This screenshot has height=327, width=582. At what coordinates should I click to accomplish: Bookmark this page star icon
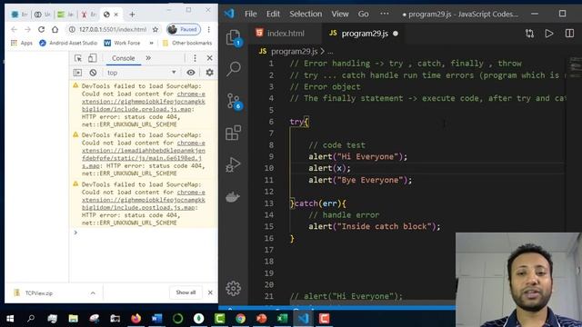pyautogui.click(x=156, y=29)
